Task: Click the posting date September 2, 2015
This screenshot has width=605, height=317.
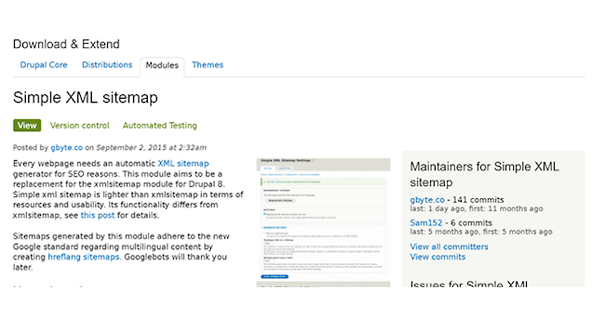Action: click(151, 147)
